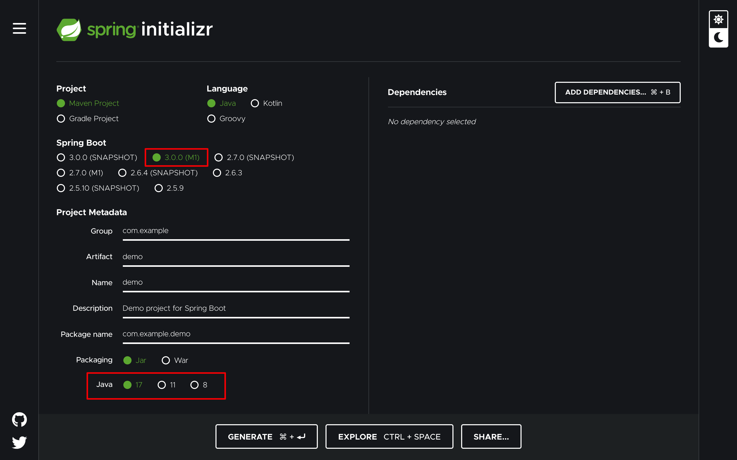Screen dimensions: 737x460
Task: Click the Dependencies heading
Action: (x=417, y=92)
